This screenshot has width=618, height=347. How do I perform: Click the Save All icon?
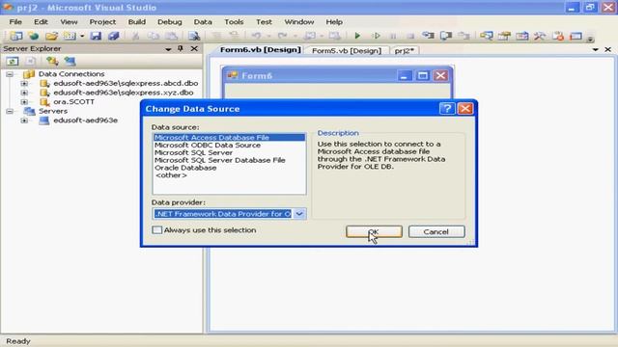[x=114, y=37]
